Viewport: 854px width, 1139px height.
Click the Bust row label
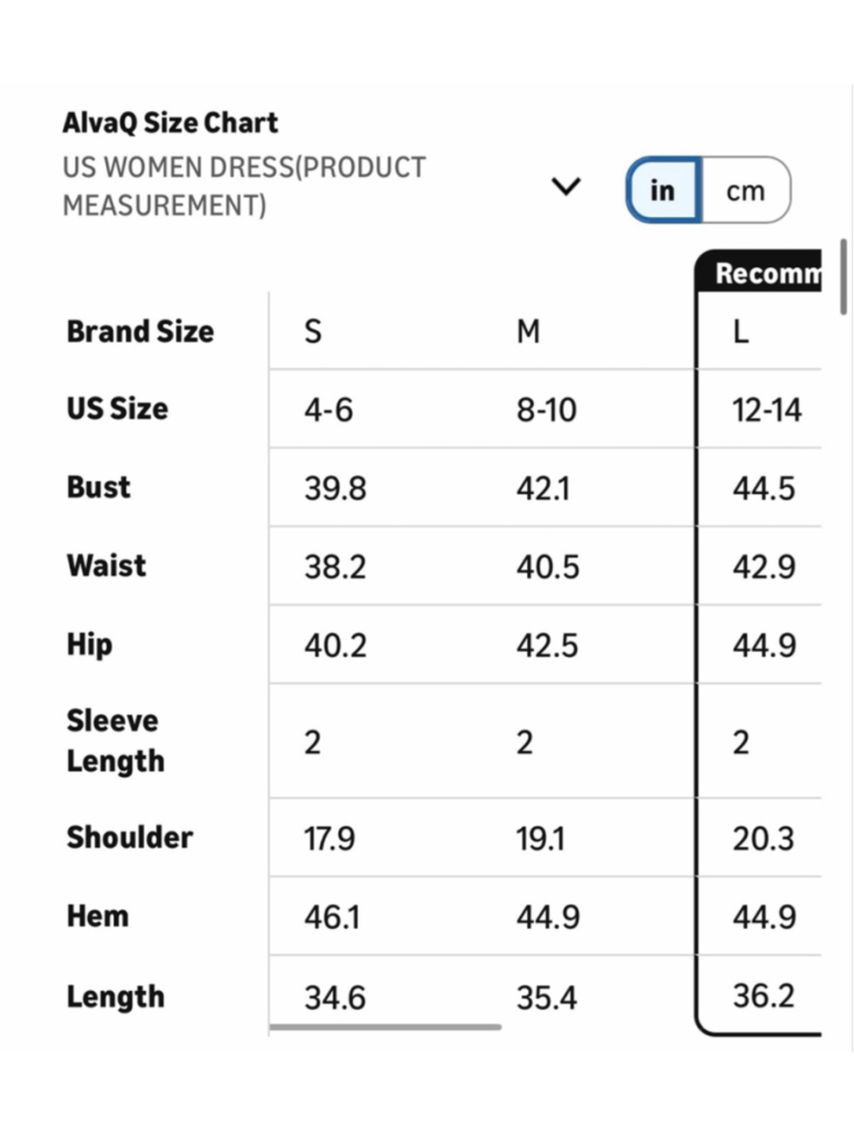point(99,487)
